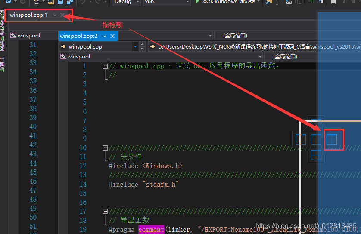Collapse the 头文件 section at line 10
Screen dimensions: 361x234
[x=105, y=148]
